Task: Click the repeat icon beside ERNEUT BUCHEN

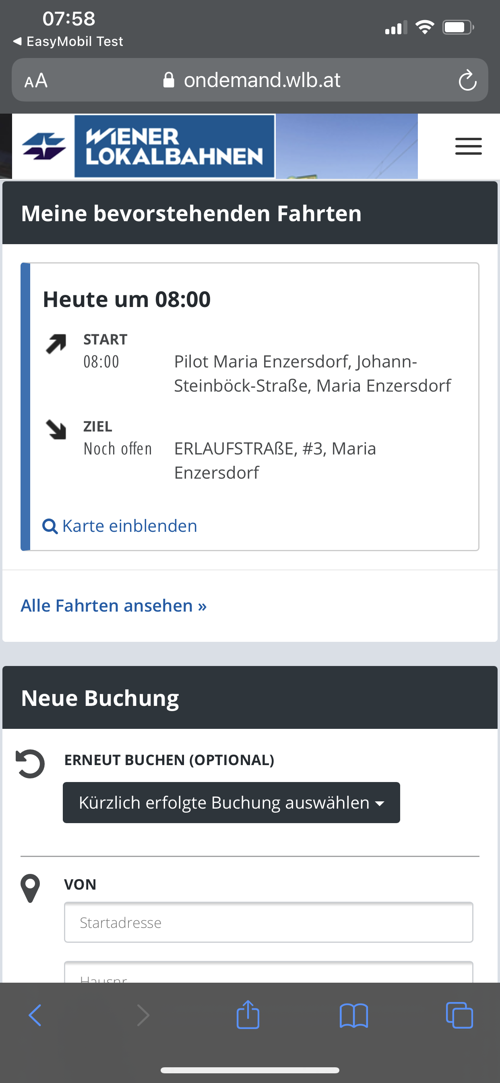Action: coord(30,761)
